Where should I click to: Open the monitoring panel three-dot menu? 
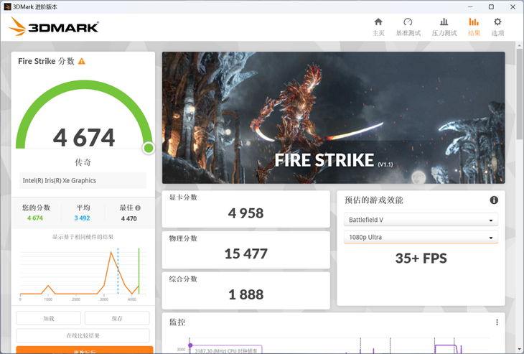point(497,322)
